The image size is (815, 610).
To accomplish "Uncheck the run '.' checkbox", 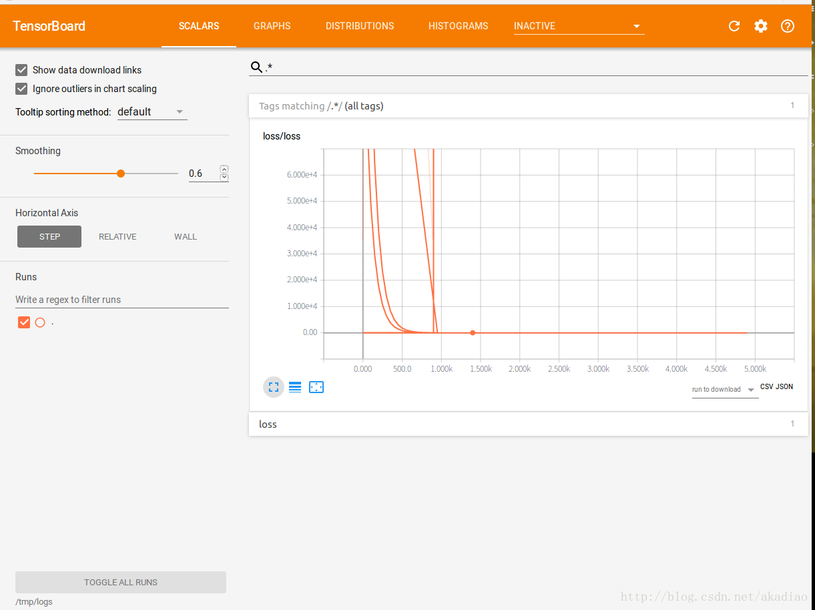I will coord(24,322).
